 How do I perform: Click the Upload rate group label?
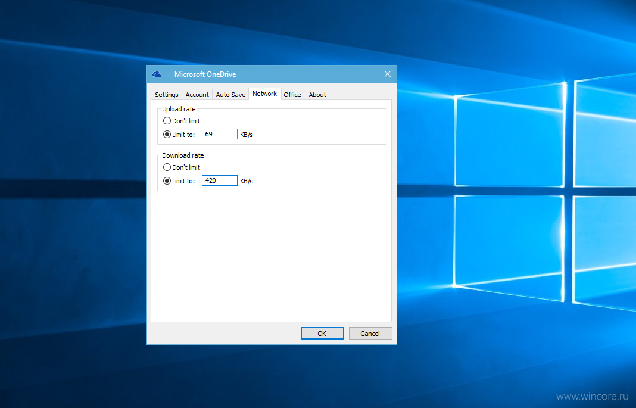[179, 109]
